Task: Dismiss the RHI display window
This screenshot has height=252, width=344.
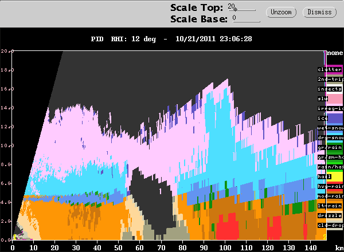Action: (x=319, y=12)
